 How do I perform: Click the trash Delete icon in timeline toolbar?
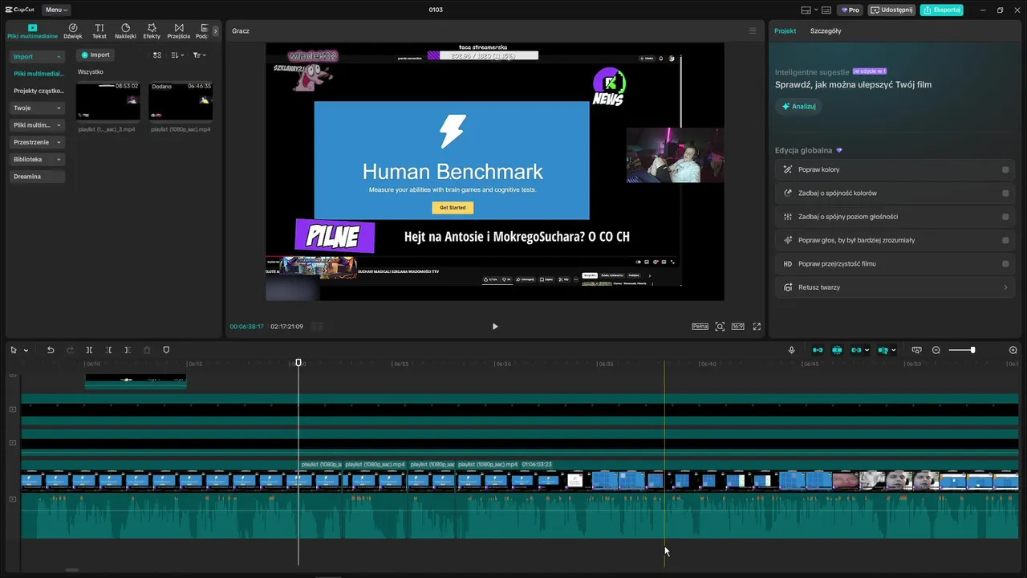(147, 350)
